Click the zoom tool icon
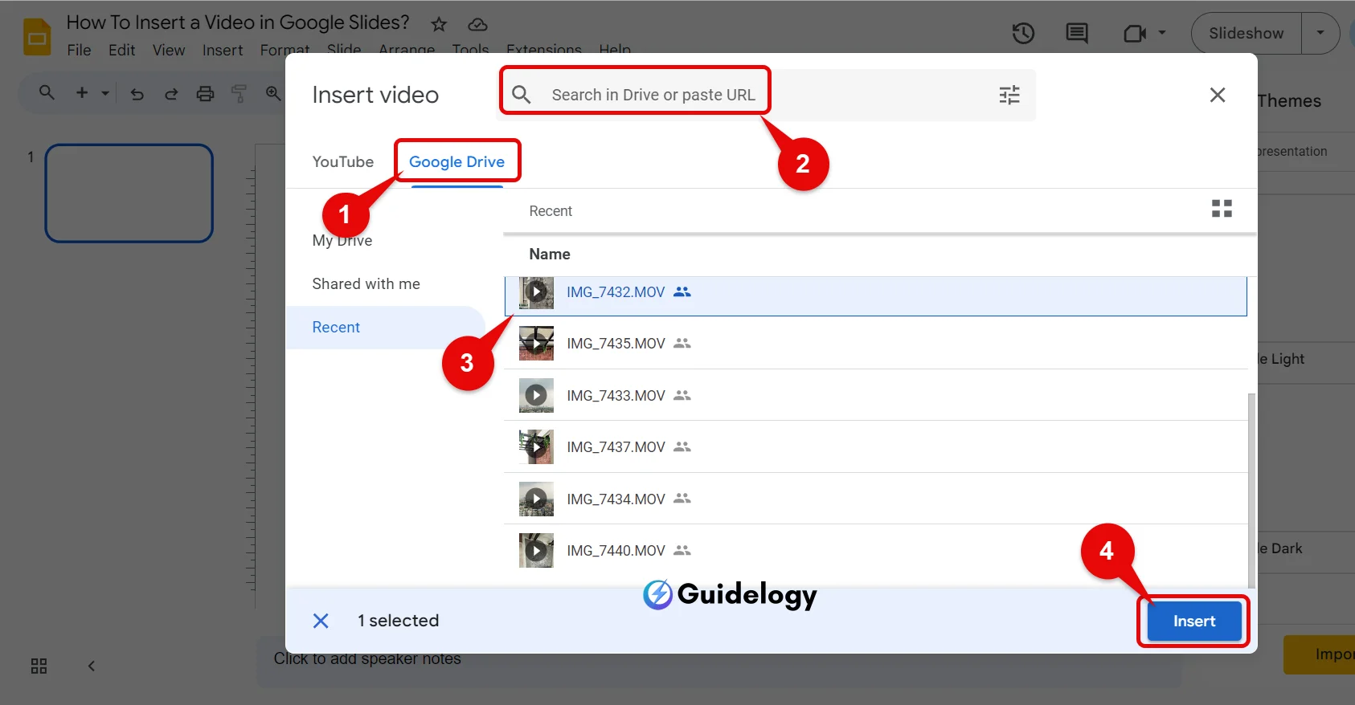Image resolution: width=1355 pixels, height=705 pixels. [x=273, y=93]
